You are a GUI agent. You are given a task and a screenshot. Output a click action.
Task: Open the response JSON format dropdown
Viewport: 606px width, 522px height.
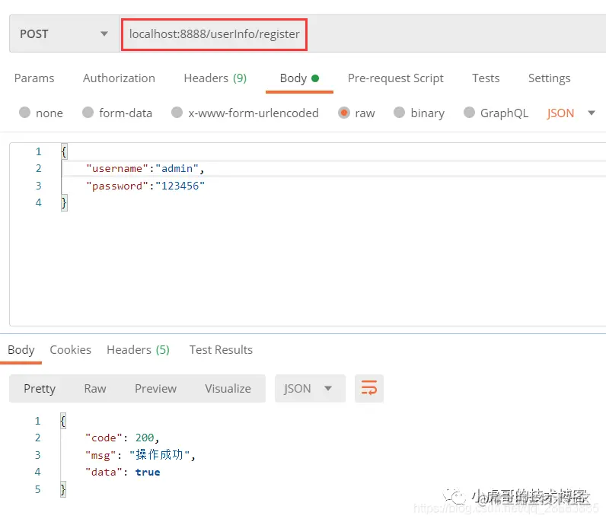(x=310, y=388)
